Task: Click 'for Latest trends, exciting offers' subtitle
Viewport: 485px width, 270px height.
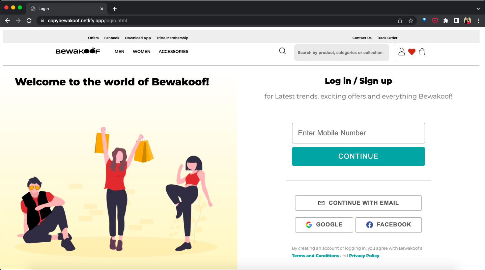Action: tap(358, 97)
